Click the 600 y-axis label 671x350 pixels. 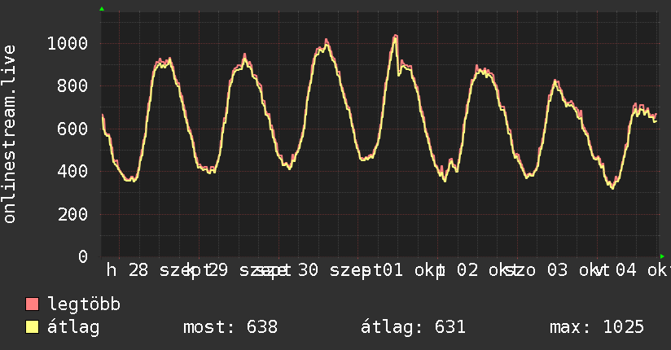click(72, 129)
